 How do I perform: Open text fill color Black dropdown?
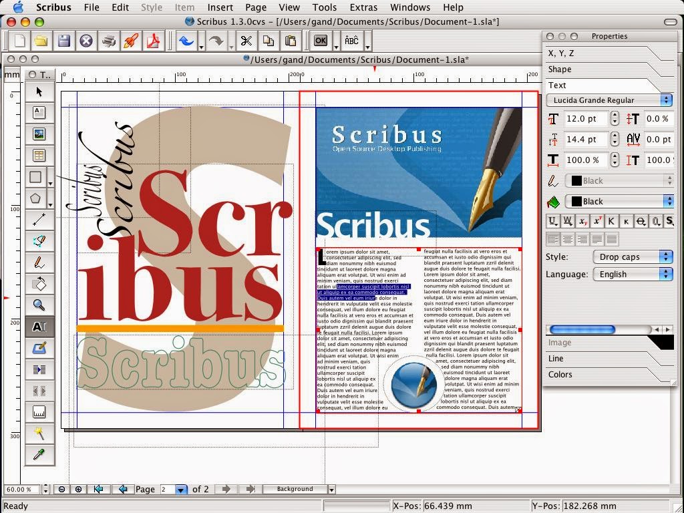coord(619,201)
